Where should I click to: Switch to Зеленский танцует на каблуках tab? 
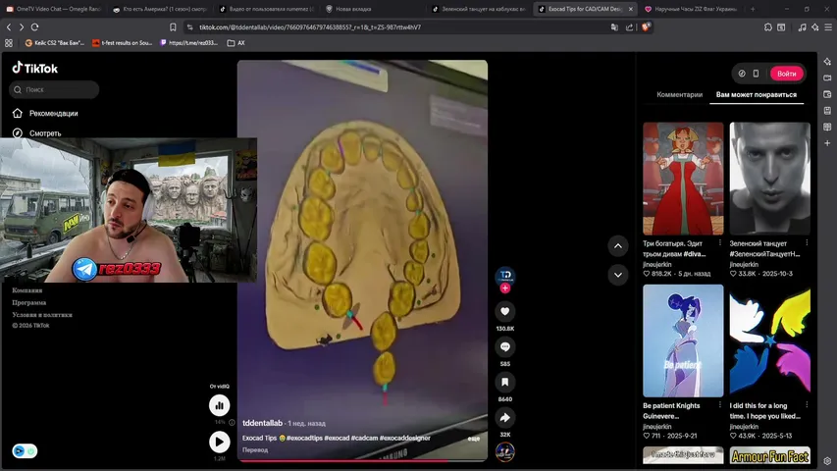tap(480, 9)
